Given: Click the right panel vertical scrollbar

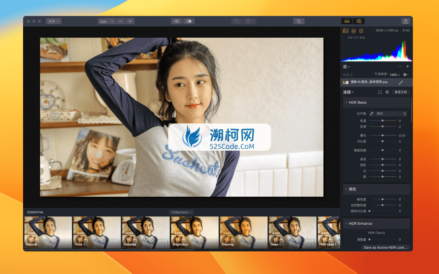Looking at the screenshot, I should click(x=411, y=110).
